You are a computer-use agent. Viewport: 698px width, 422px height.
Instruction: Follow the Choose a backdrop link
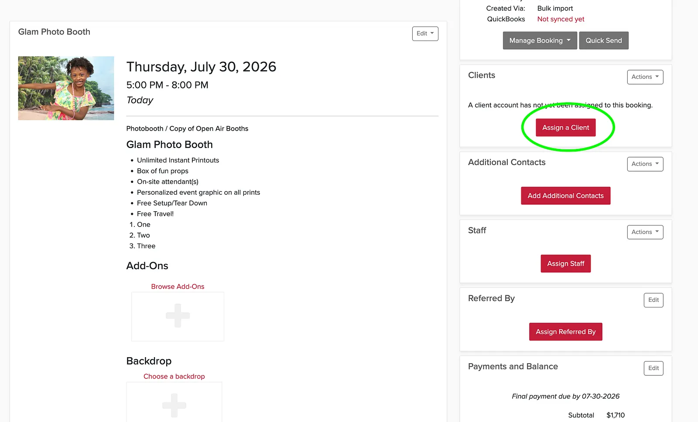coord(174,376)
